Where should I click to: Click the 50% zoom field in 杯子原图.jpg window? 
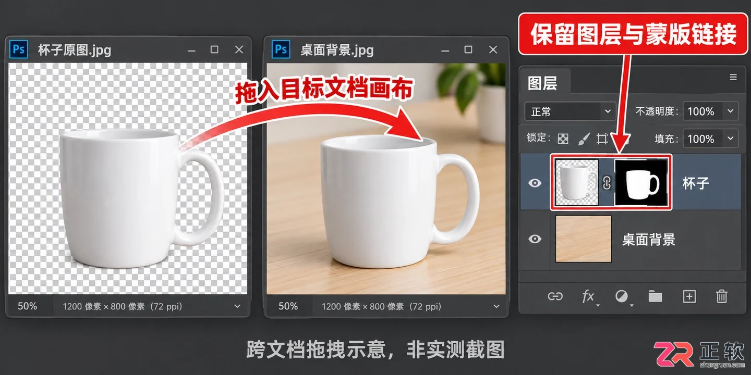click(x=28, y=306)
